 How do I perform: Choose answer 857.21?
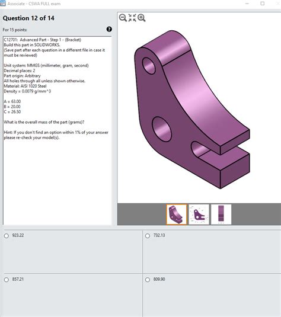[7, 280]
